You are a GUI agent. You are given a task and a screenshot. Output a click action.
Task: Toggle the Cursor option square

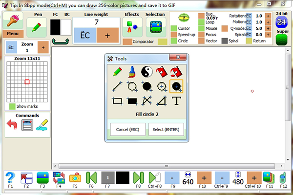(174, 28)
